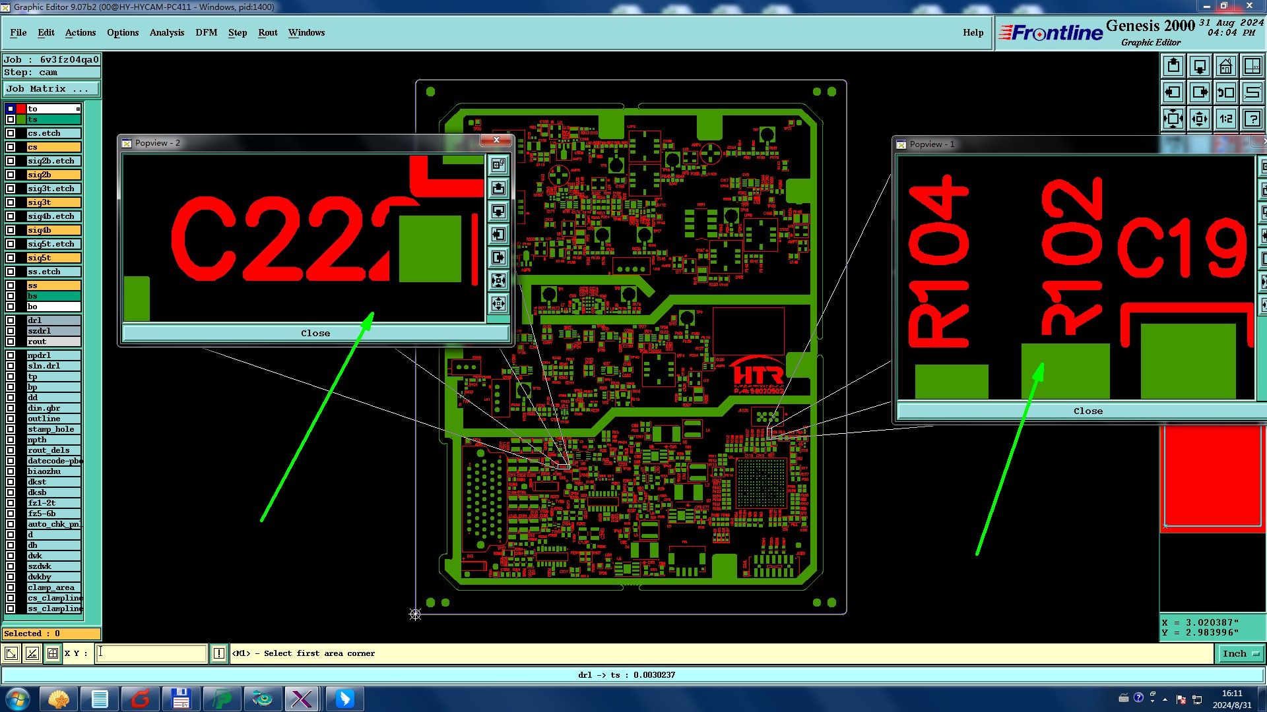
Task: Open the DFM menu
Action: pyautogui.click(x=206, y=32)
